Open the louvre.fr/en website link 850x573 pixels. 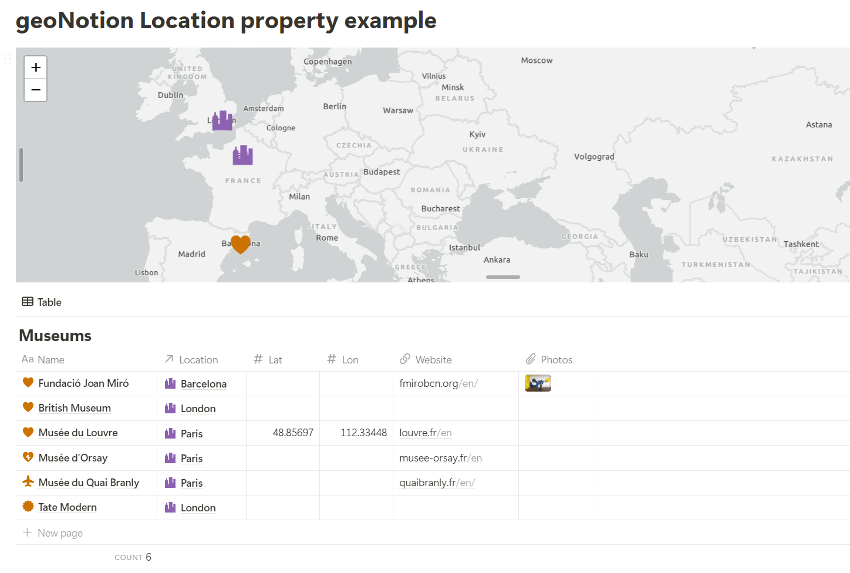tap(425, 433)
